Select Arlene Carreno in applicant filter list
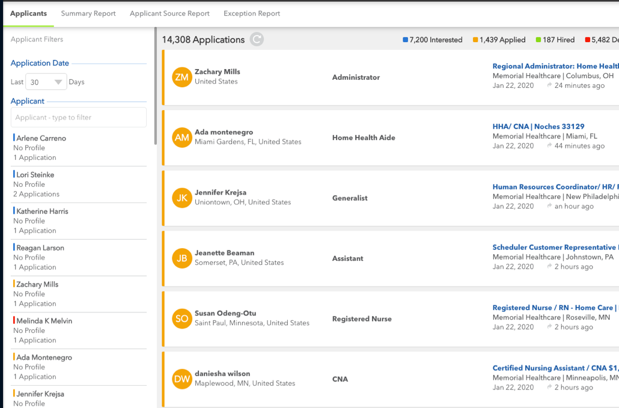The height and width of the screenshot is (408, 619). [x=79, y=148]
